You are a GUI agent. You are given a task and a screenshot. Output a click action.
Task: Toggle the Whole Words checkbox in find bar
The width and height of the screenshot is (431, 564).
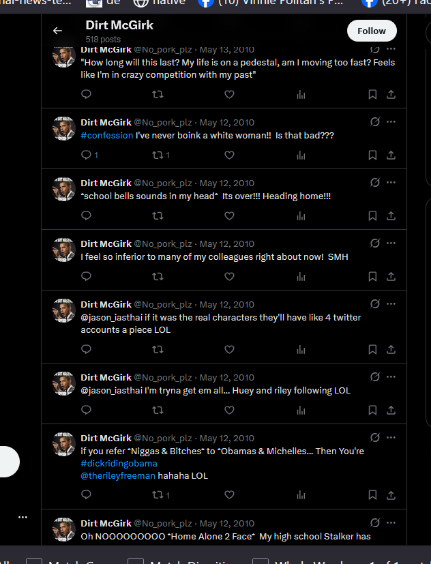click(x=261, y=561)
